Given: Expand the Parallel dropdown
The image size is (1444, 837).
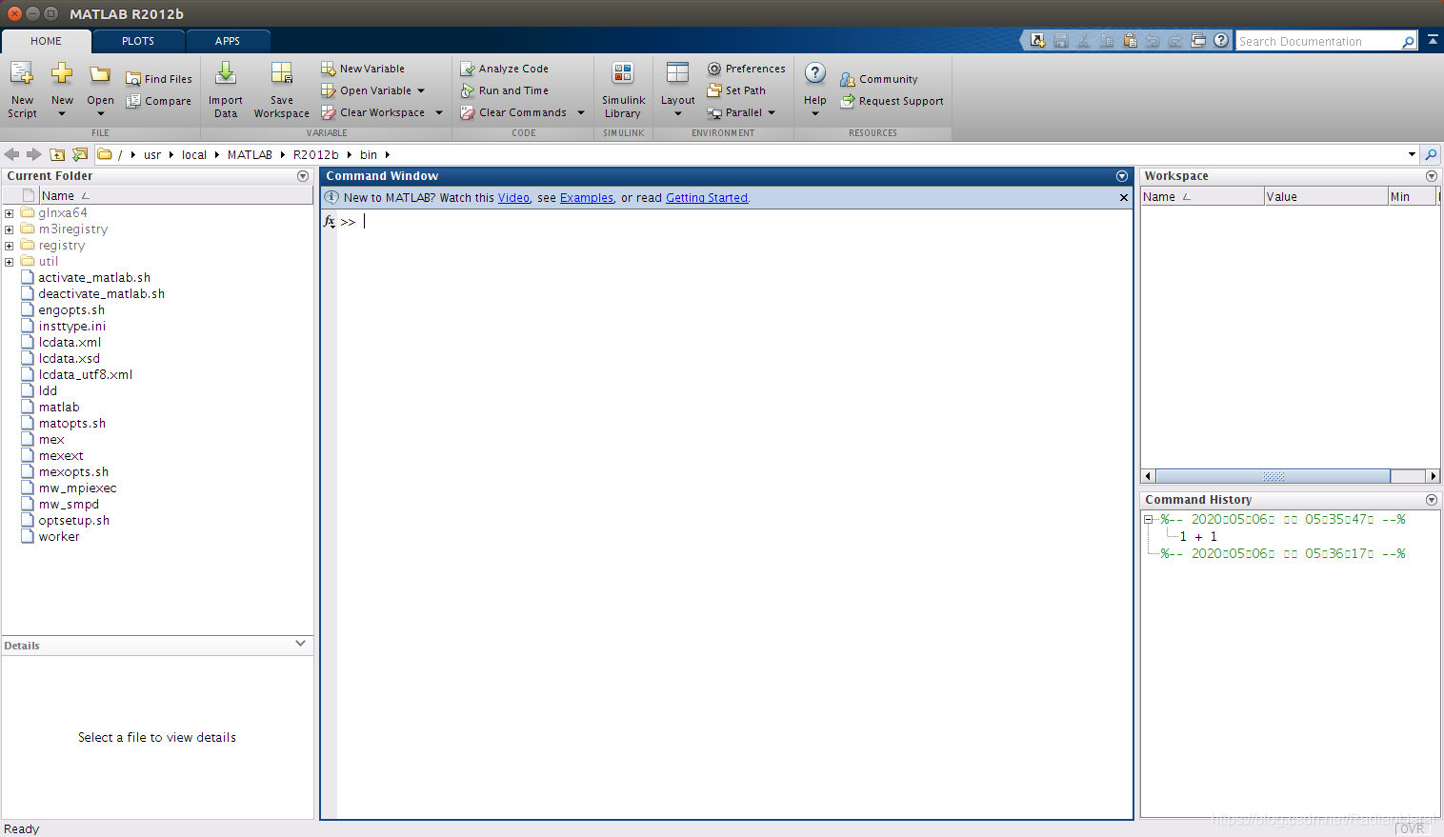Looking at the screenshot, I should tap(772, 113).
